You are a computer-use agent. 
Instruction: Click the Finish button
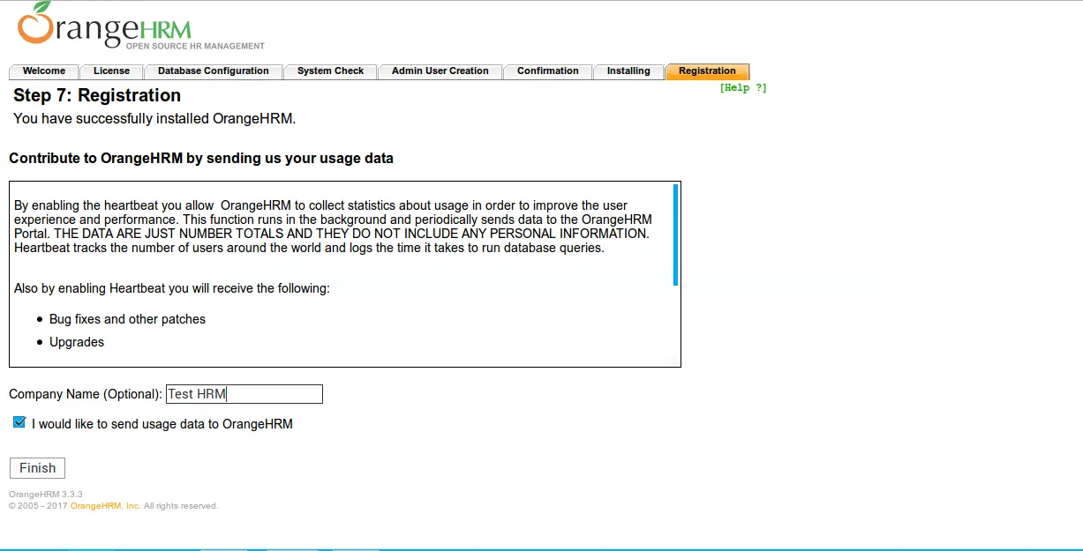[37, 468]
